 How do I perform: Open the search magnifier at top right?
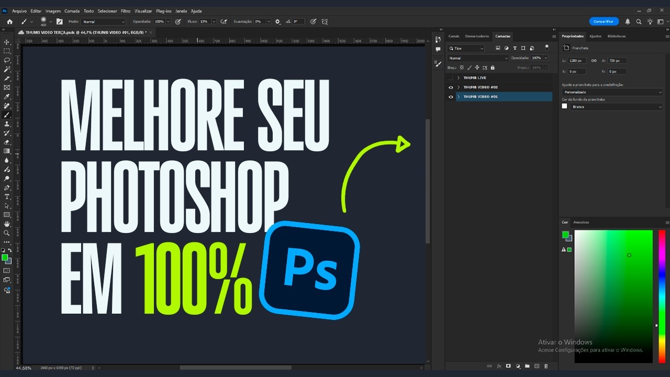pos(639,21)
